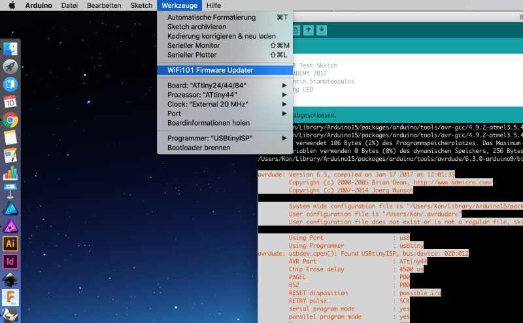Click the "avrdude: Version 6.3" console line

coord(356,174)
